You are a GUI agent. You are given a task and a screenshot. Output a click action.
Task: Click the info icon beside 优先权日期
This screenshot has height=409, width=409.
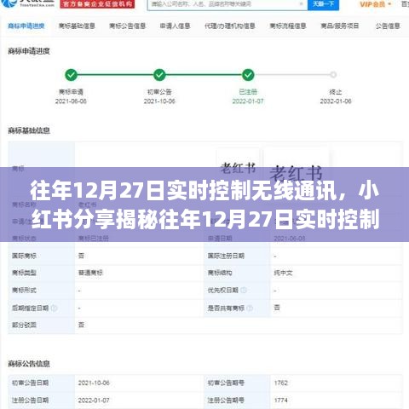click(x=244, y=290)
